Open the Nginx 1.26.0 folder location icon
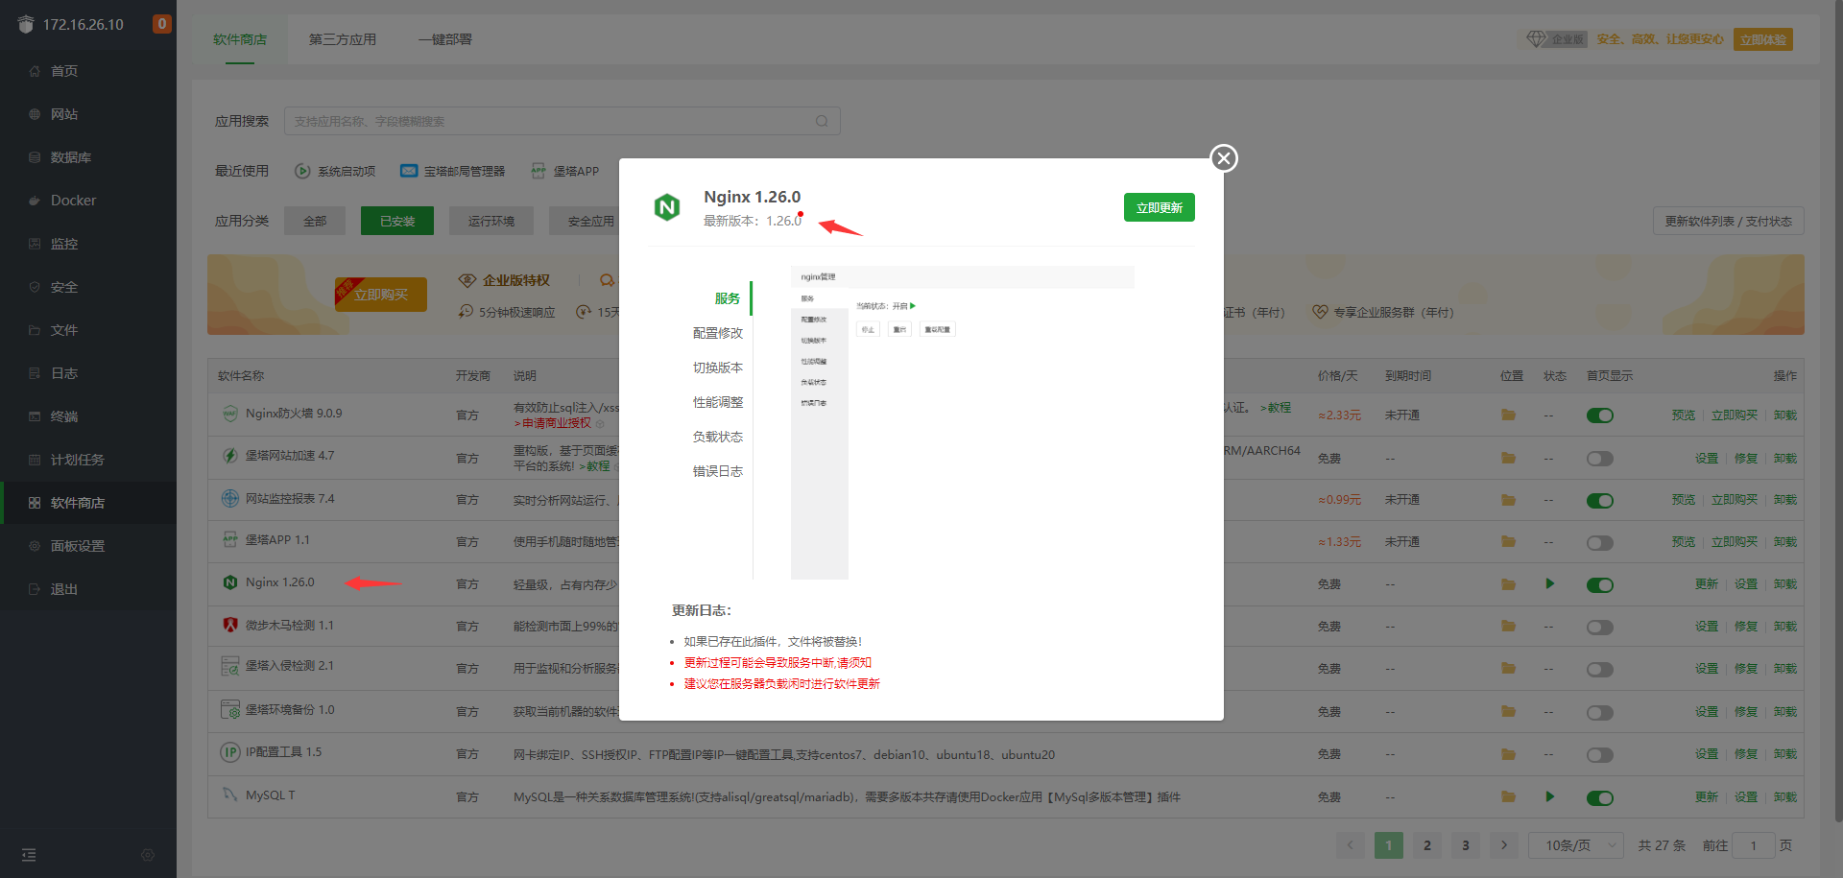Viewport: 1843px width, 878px height. click(x=1508, y=583)
